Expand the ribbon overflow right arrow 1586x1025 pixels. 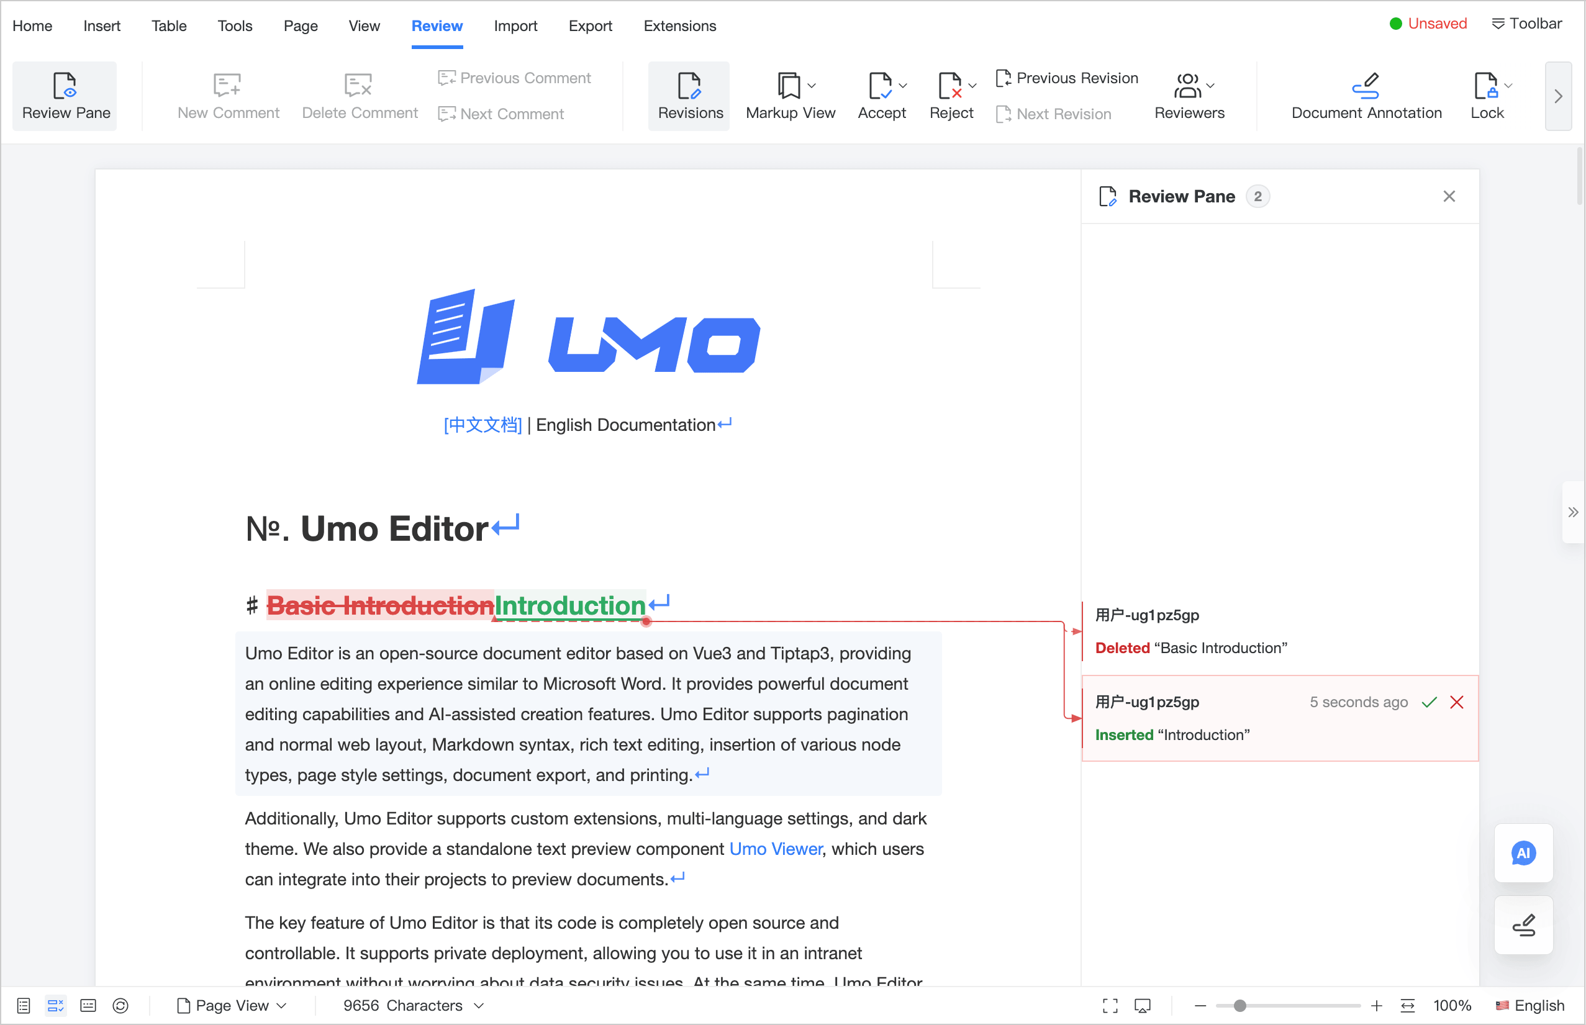point(1558,96)
